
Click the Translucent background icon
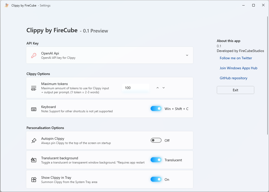(34, 160)
